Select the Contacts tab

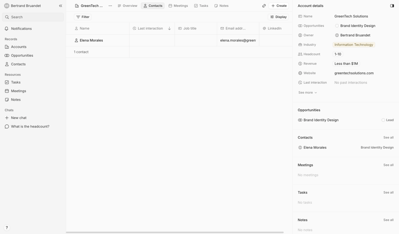(x=153, y=5)
